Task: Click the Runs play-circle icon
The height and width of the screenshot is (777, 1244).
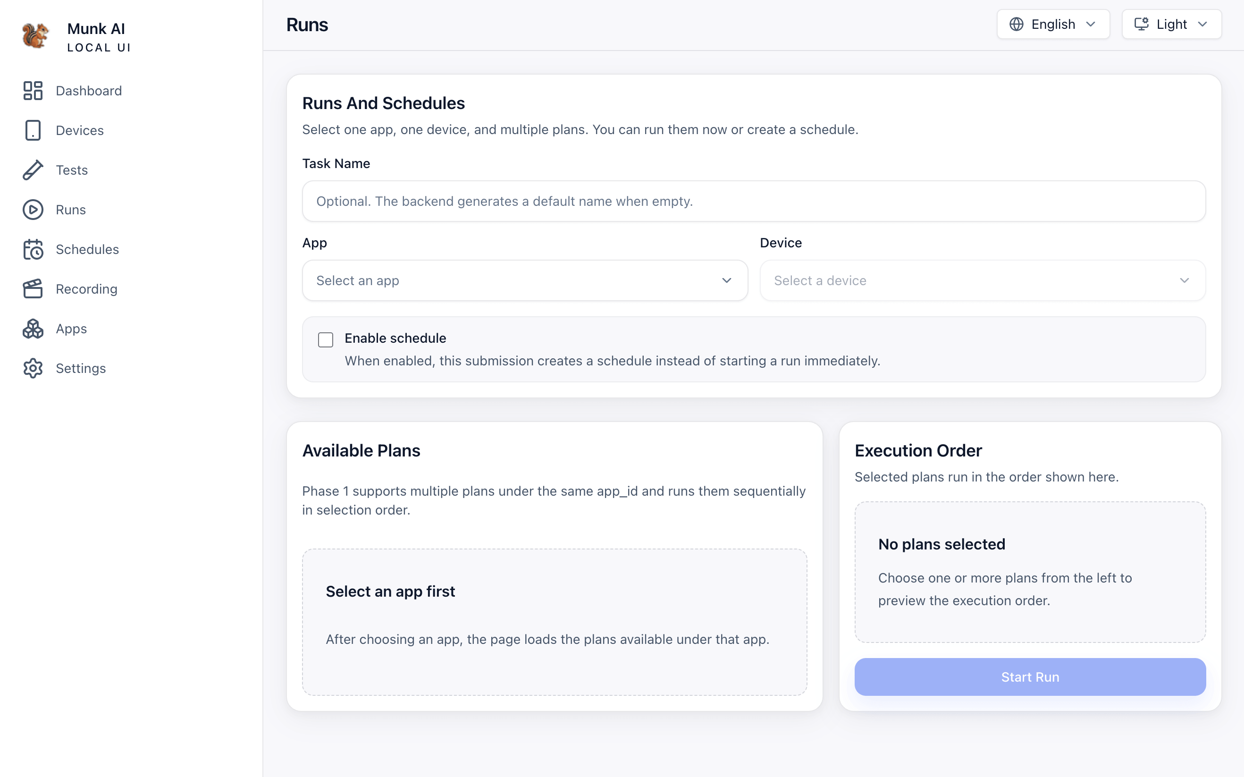Action: 33,210
